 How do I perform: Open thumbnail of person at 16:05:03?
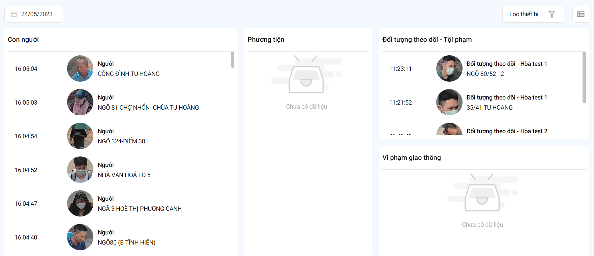coord(80,102)
